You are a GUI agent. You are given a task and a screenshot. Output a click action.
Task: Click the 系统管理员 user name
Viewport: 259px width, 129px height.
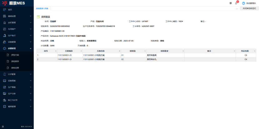point(251,3)
